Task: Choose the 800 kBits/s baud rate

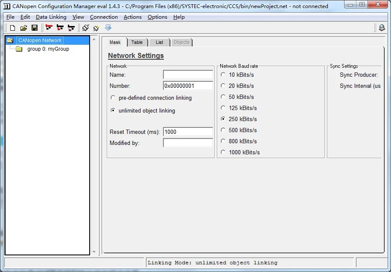Action: (x=223, y=141)
